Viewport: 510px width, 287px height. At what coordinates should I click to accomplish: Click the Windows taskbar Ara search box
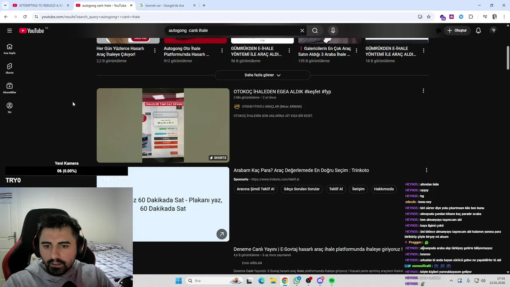click(214, 281)
